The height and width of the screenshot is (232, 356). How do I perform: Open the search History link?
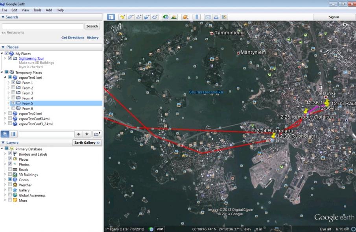(x=92, y=37)
